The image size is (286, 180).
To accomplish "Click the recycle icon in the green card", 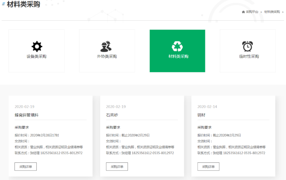I will click(177, 46).
